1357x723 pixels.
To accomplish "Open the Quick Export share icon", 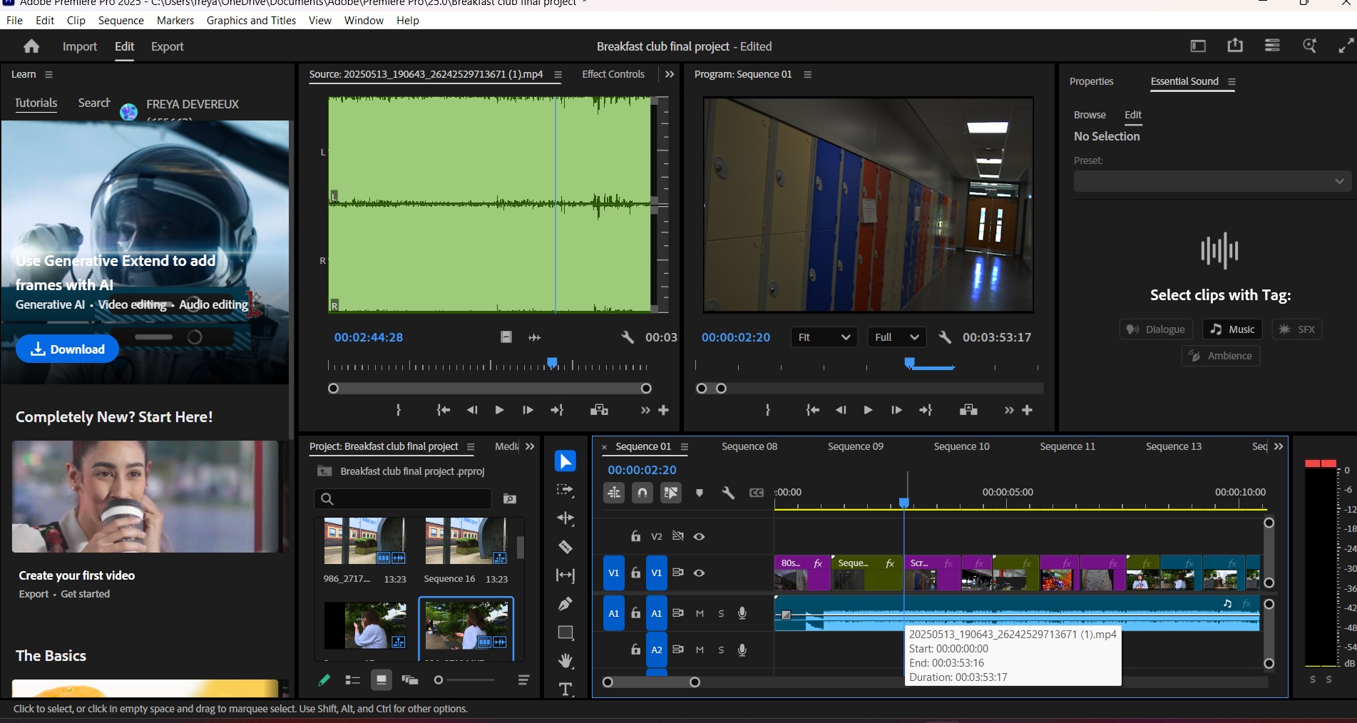I will click(1235, 46).
